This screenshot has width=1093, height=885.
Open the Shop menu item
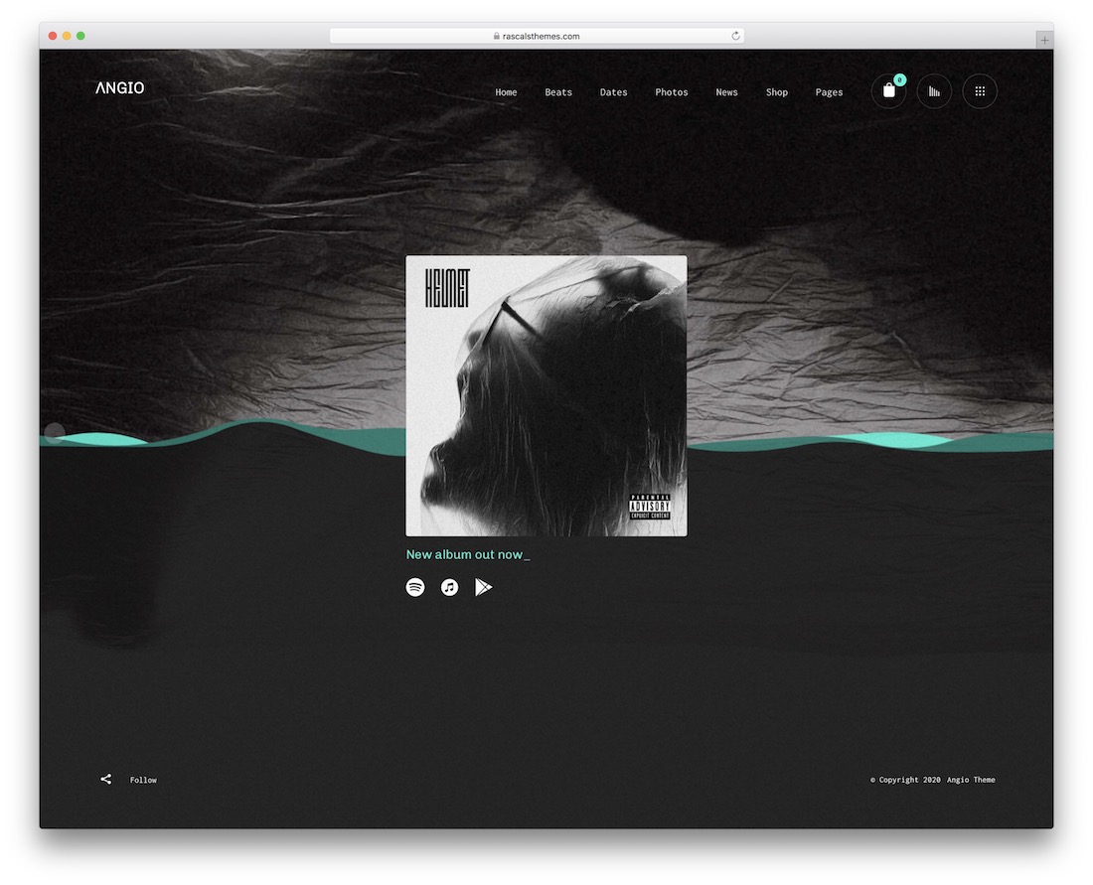[x=777, y=92]
